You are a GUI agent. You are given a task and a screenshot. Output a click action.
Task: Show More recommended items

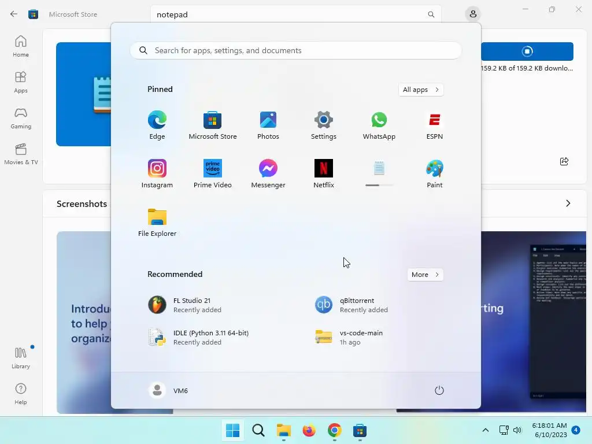[x=425, y=275]
